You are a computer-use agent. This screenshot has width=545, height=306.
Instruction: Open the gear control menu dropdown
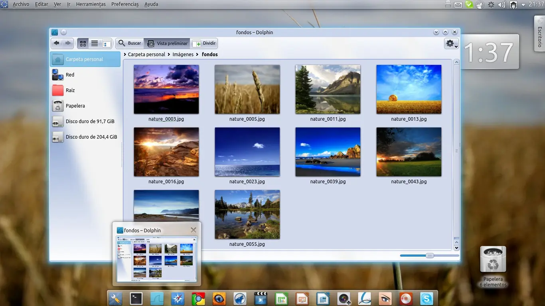tap(451, 43)
